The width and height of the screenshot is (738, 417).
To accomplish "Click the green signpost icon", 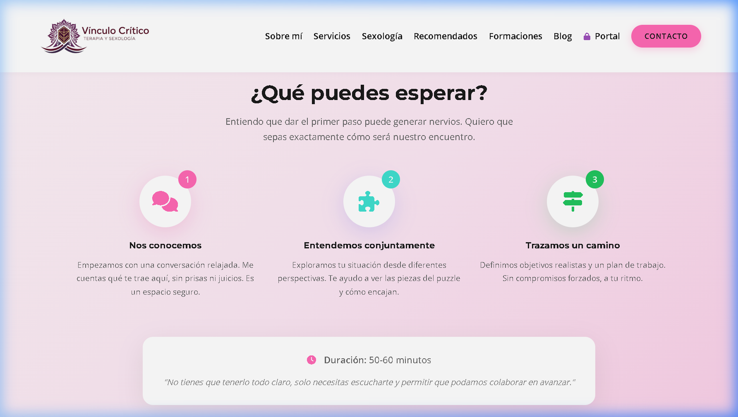I will point(573,201).
